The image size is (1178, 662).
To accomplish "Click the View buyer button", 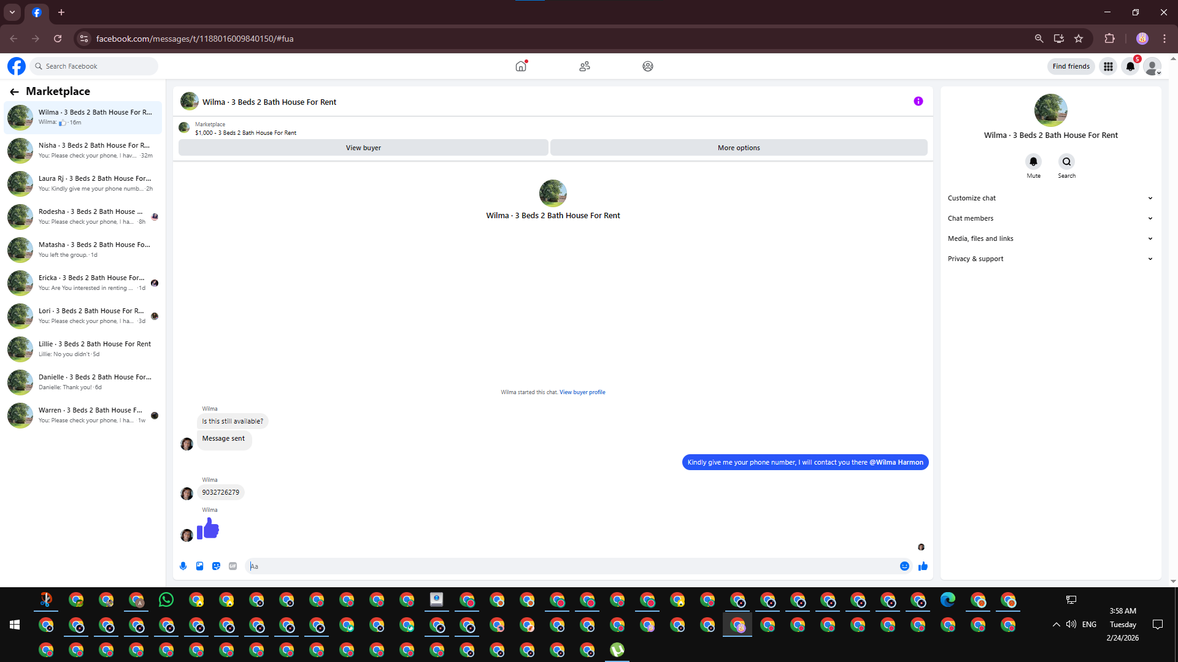I will tap(363, 148).
